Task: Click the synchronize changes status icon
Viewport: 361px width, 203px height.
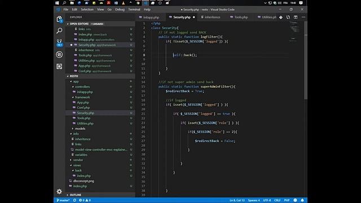Action: 74,200
